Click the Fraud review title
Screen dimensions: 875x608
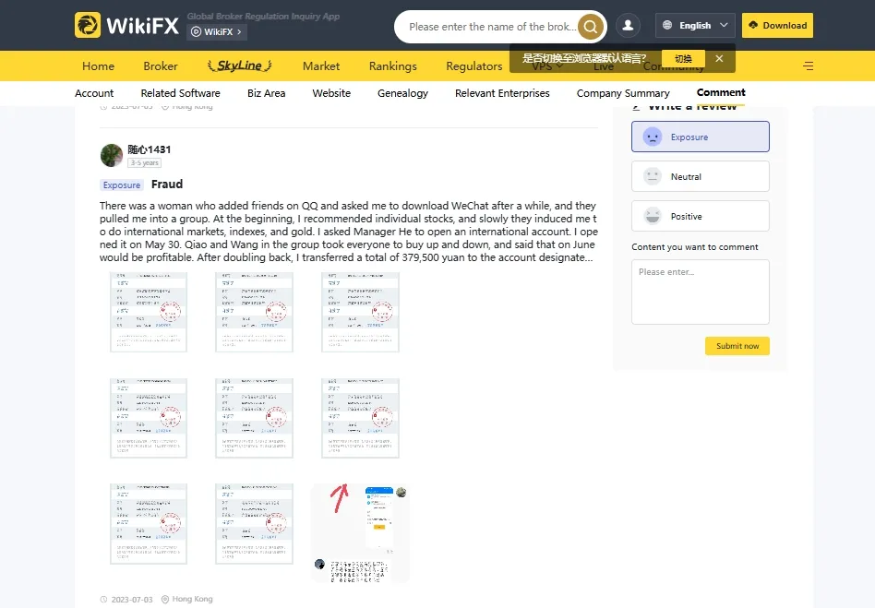[167, 185]
